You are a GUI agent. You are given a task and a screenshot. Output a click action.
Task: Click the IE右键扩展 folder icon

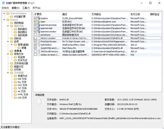tap(12, 17)
